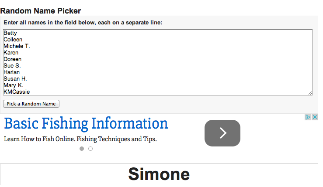Switch to the second hollow carousel dot
Image resolution: width=323 pixels, height=187 pixels.
(90, 149)
